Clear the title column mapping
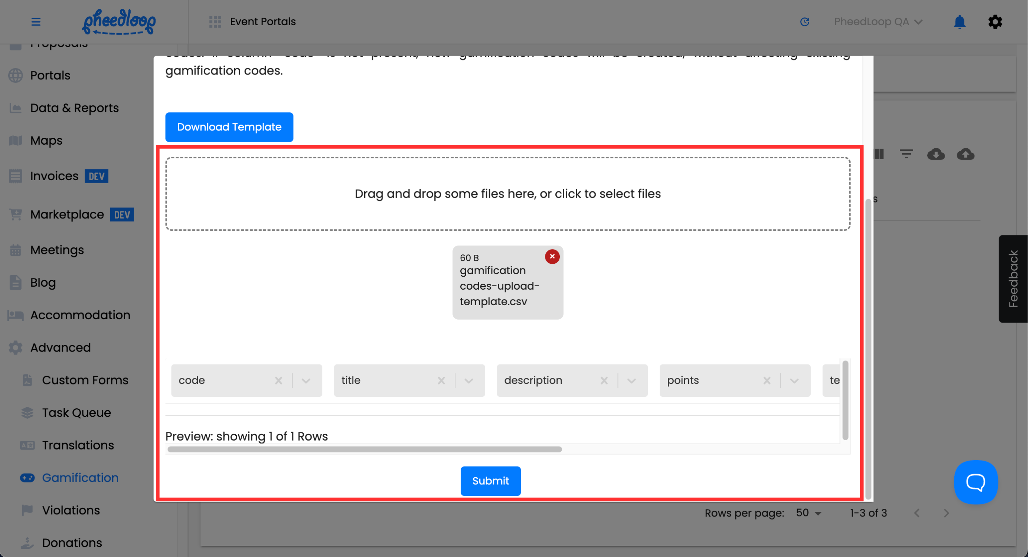 pos(441,380)
